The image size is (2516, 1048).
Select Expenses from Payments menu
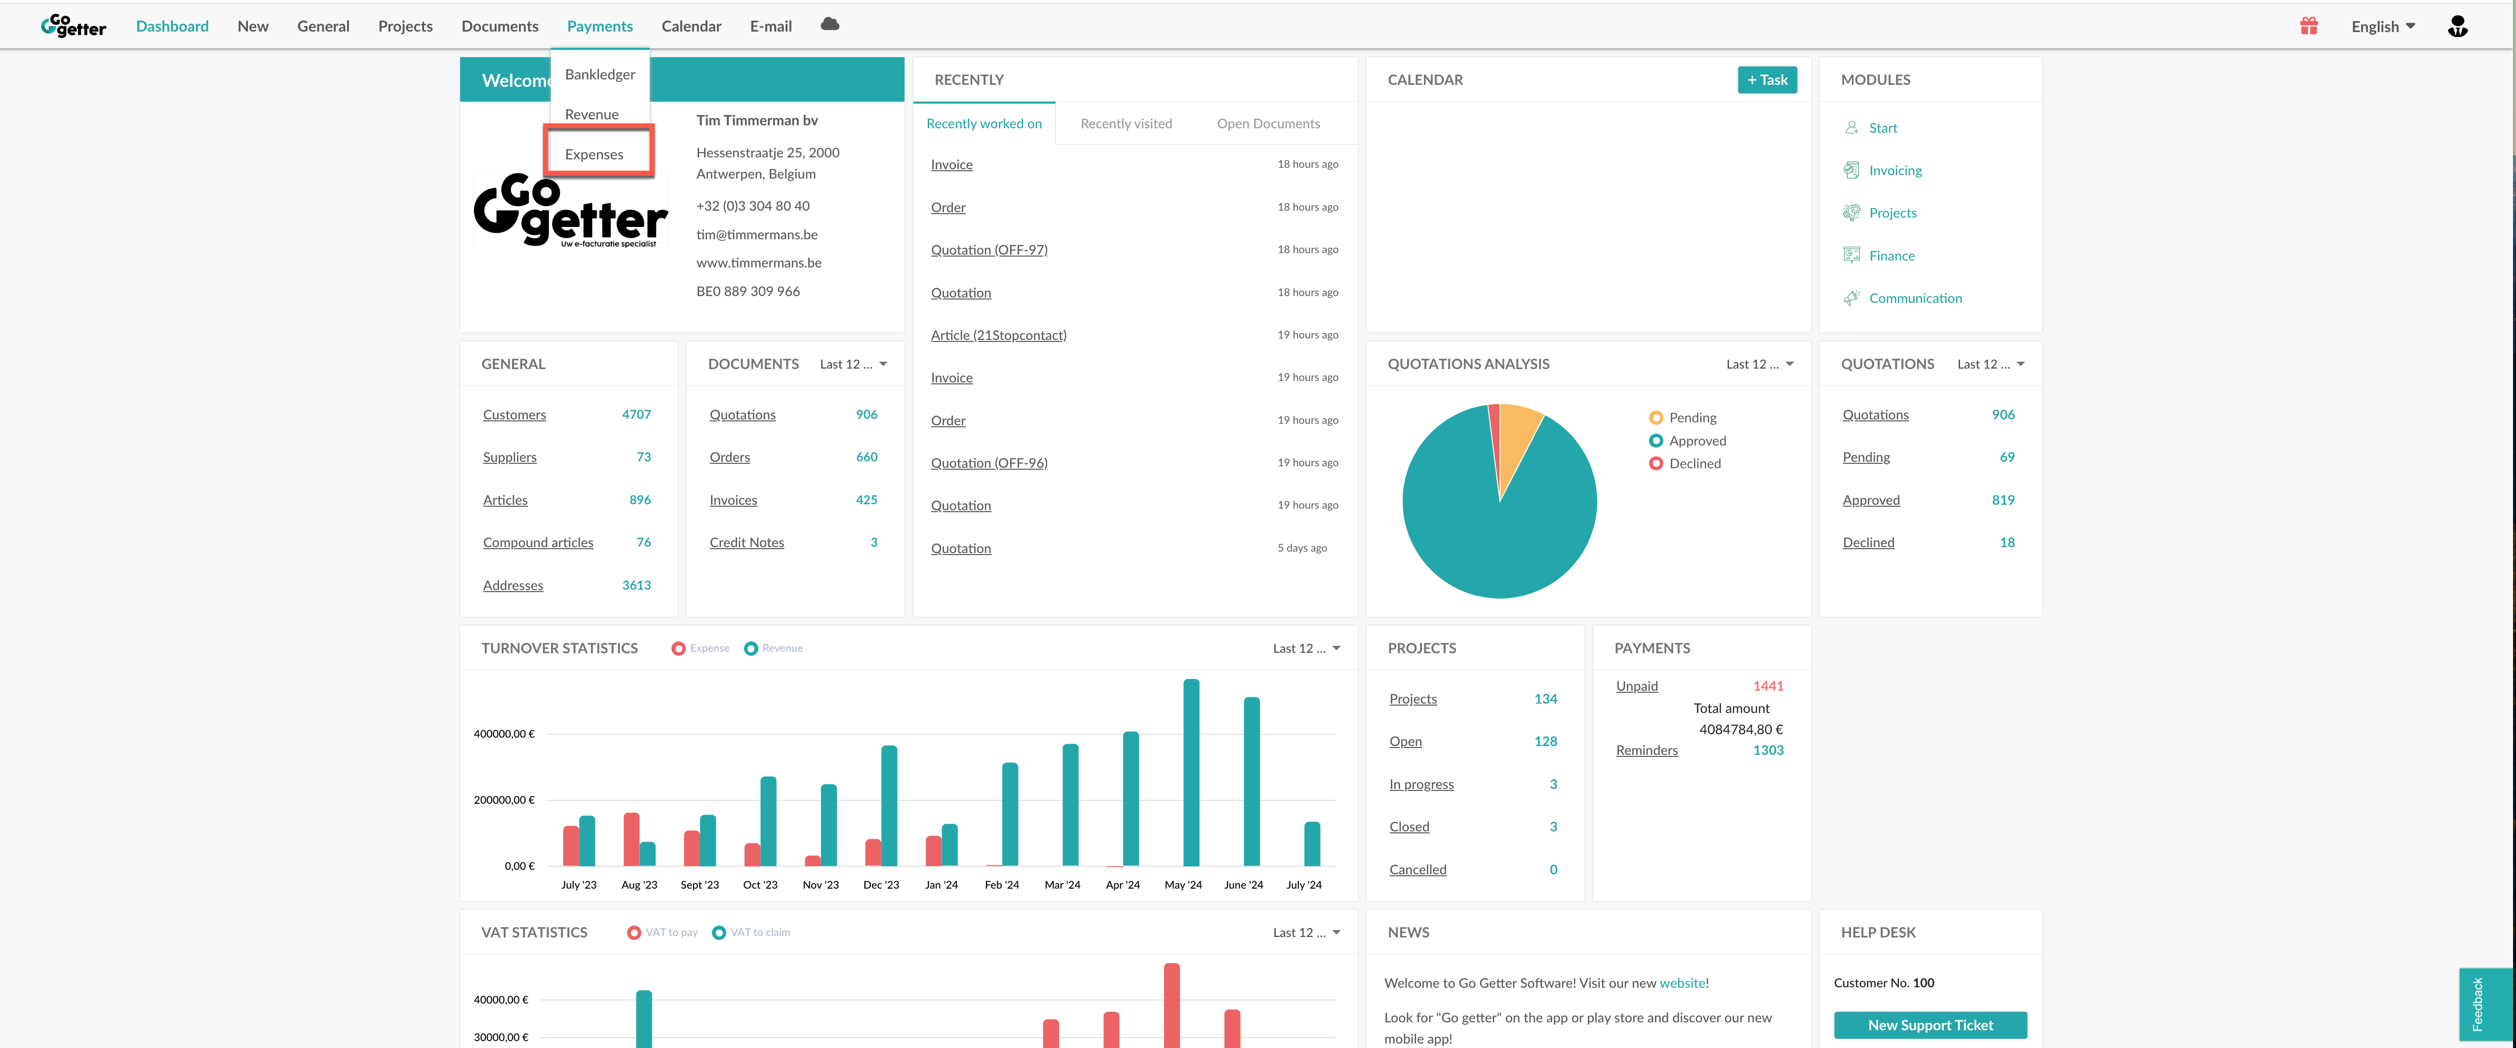pos(594,154)
